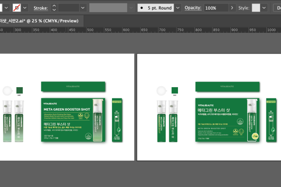Click the horizontal ruler at 500 mark
Viewport: 281px width, 187px height.
(90, 30)
